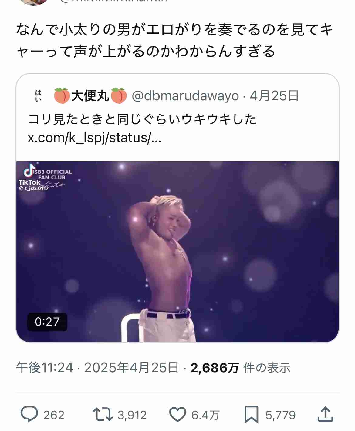Open the share upload icon
Viewport: 355px width, 431px height.
click(x=325, y=414)
